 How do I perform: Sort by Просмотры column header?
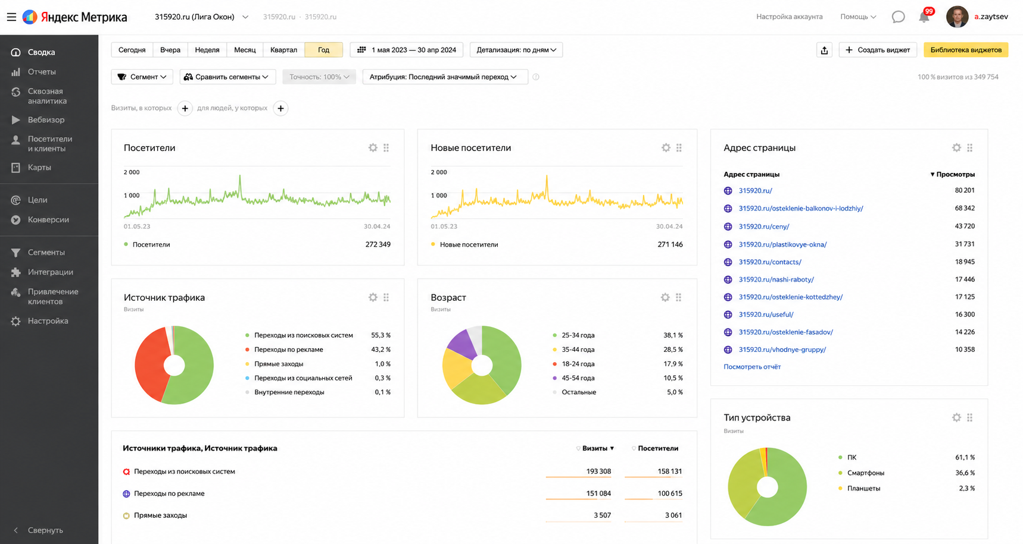pos(953,174)
